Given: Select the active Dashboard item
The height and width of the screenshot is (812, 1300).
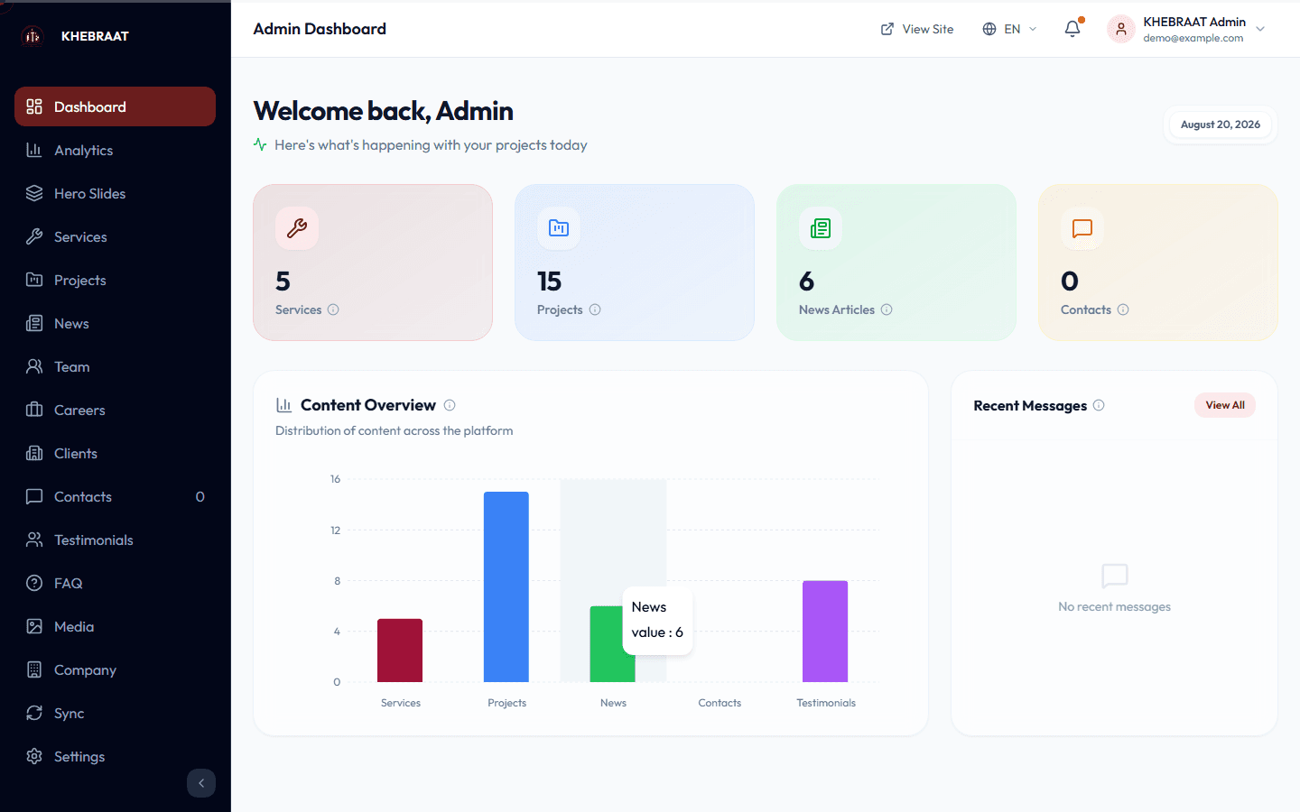Looking at the screenshot, I should tap(115, 106).
